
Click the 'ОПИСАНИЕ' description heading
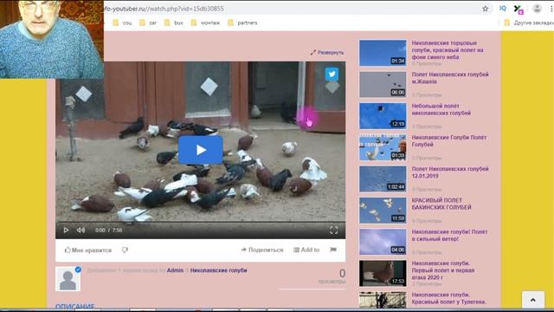(x=75, y=306)
